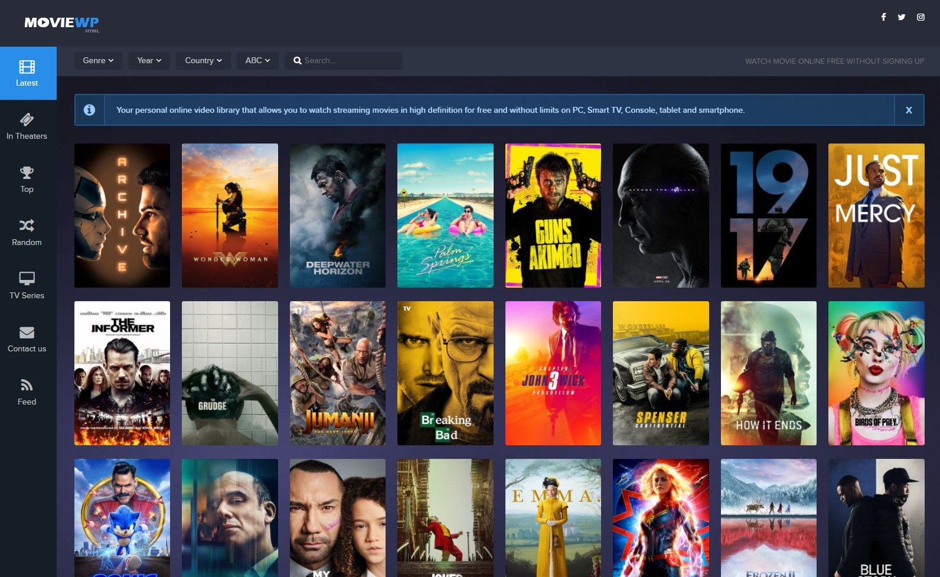
Task: Click the movie search field
Action: (x=348, y=61)
